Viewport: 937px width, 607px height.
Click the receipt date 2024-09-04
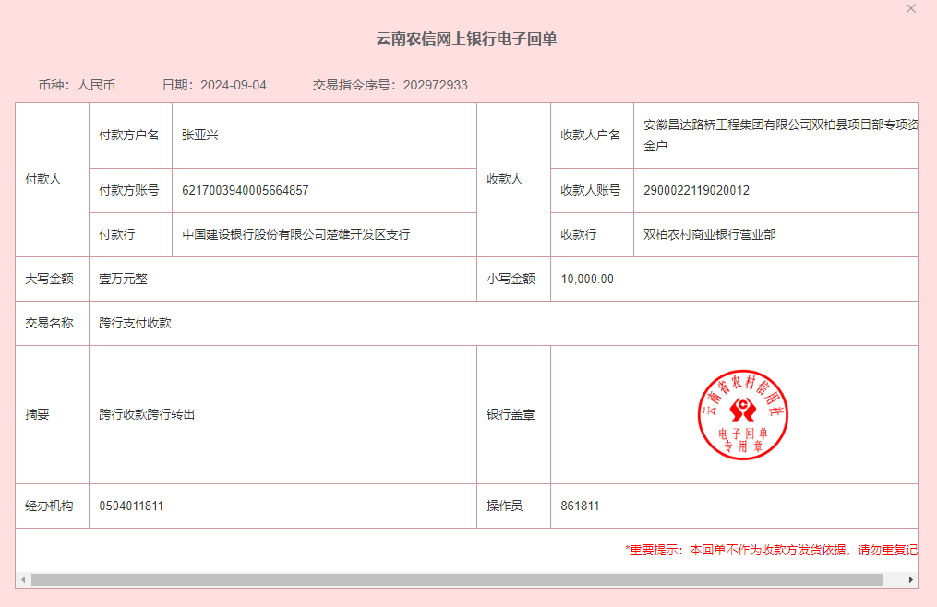pos(233,85)
